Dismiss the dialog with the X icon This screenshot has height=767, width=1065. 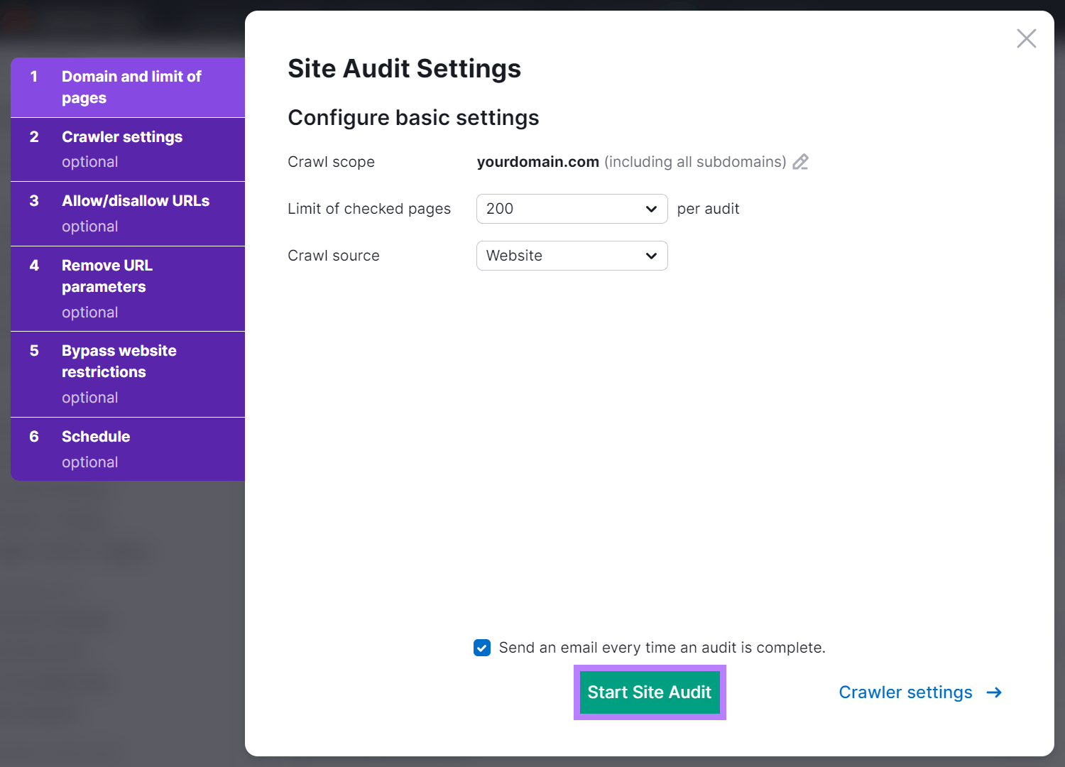tap(1026, 39)
